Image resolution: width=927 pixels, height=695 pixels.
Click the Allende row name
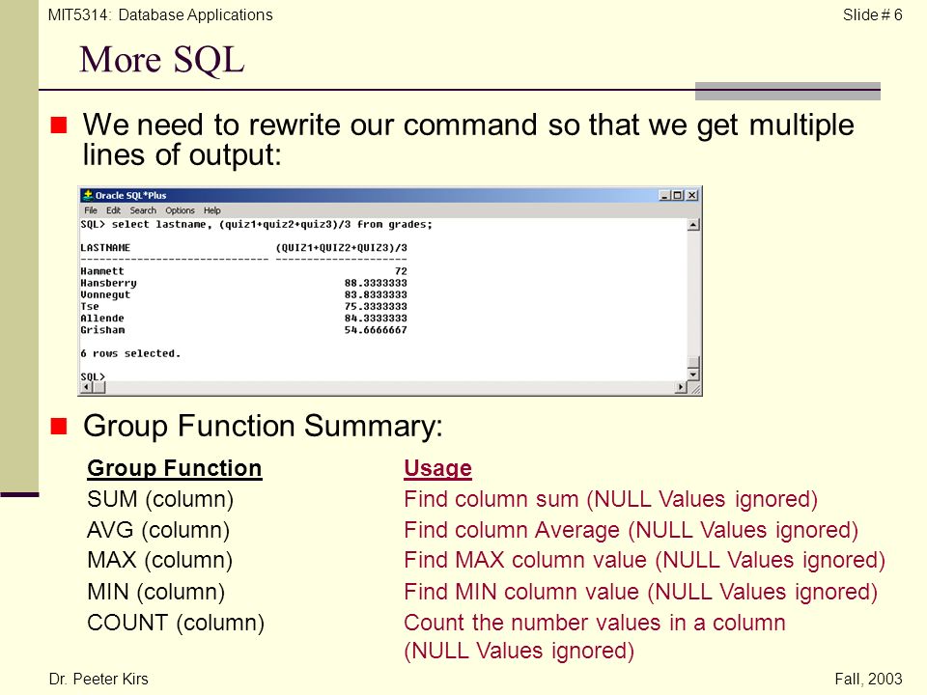point(102,318)
